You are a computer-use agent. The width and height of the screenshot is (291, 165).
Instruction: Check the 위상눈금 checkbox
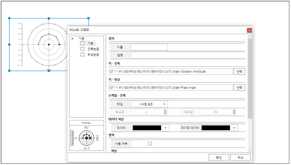[x=82, y=54]
